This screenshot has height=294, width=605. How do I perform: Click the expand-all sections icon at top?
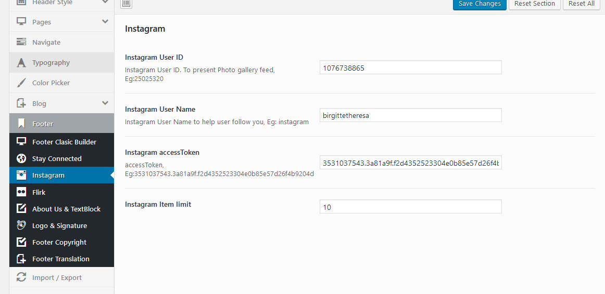pos(126,4)
